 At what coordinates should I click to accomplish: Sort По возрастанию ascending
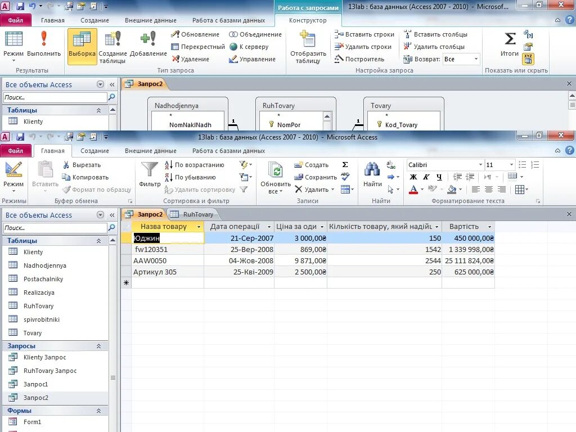tap(194, 165)
